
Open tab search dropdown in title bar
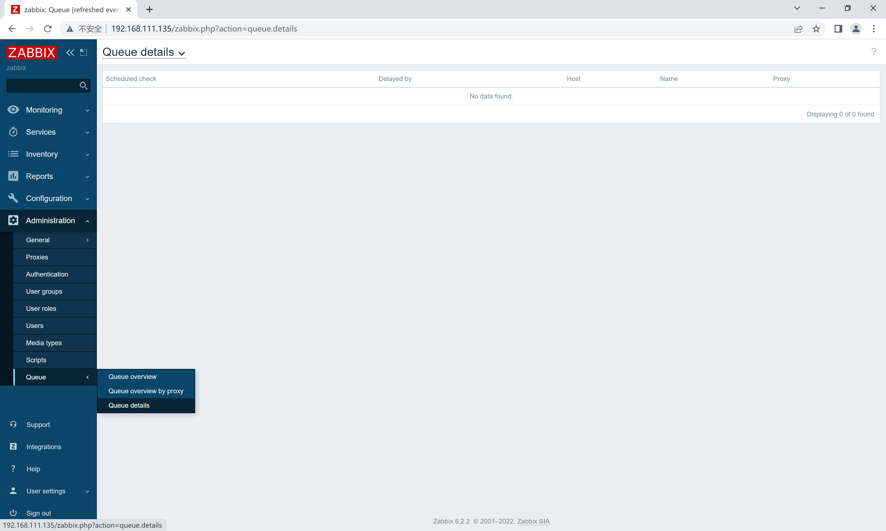(x=797, y=8)
